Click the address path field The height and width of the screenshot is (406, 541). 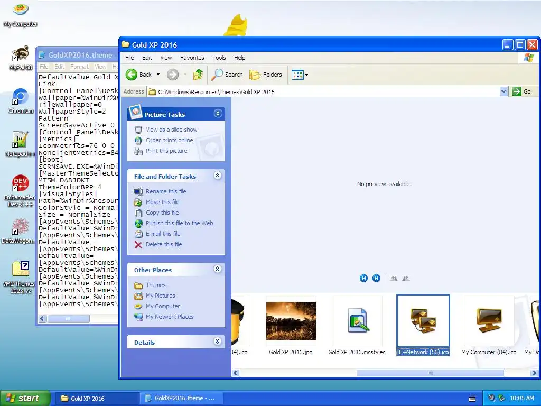coord(323,92)
